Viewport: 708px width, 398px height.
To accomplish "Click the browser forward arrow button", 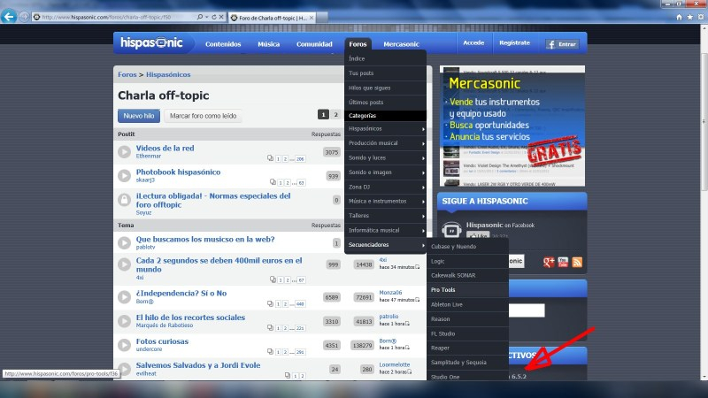I will tap(24, 17).
